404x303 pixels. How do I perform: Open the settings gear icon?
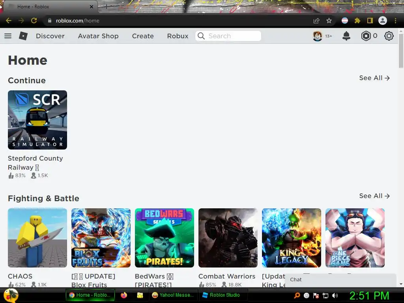click(x=389, y=36)
